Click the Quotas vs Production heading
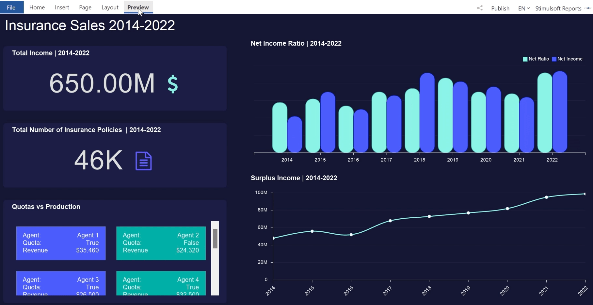The width and height of the screenshot is (593, 305). (46, 207)
